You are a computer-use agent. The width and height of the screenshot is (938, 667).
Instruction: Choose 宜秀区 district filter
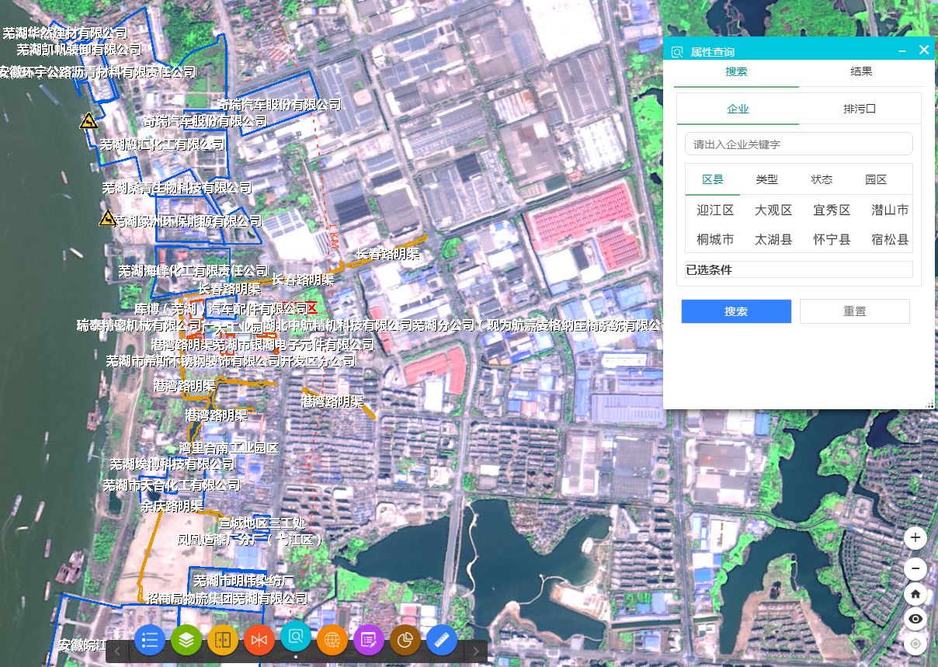832,210
